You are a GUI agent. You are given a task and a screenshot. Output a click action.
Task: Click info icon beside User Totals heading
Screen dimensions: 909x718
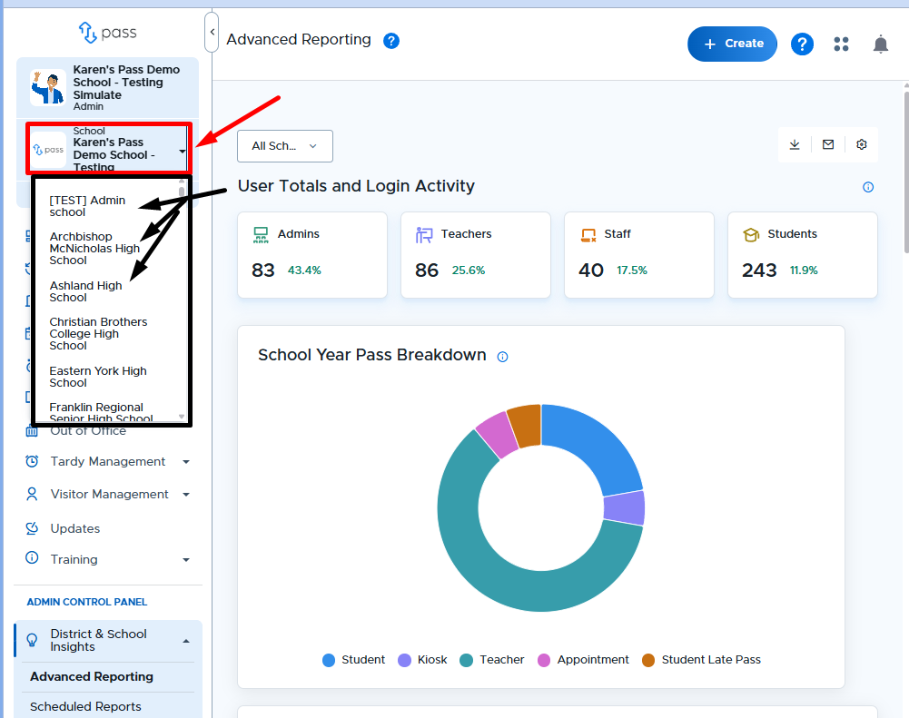point(868,187)
